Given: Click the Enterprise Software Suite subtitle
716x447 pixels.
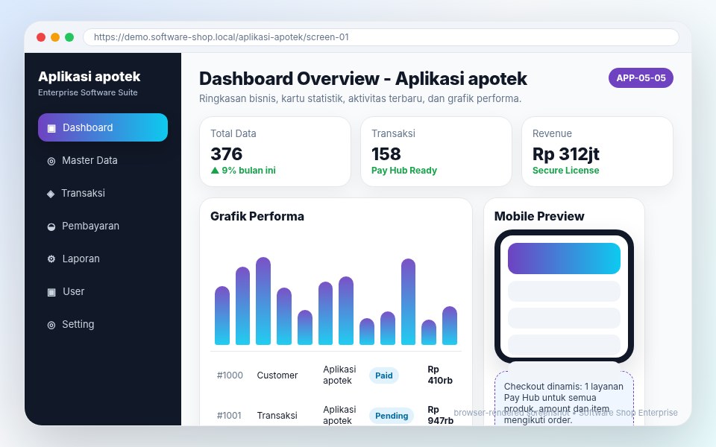Looking at the screenshot, I should tap(88, 92).
